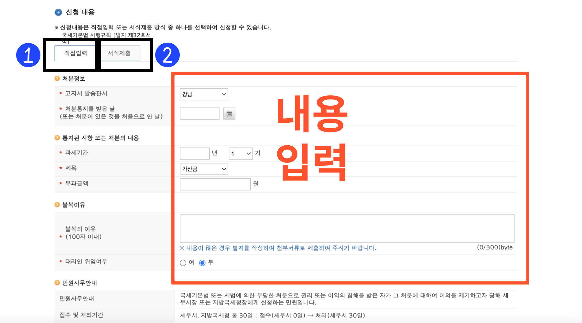This screenshot has height=323, width=582.
Task: Click the 처분통지를 받은 날 date field
Action: [199, 114]
